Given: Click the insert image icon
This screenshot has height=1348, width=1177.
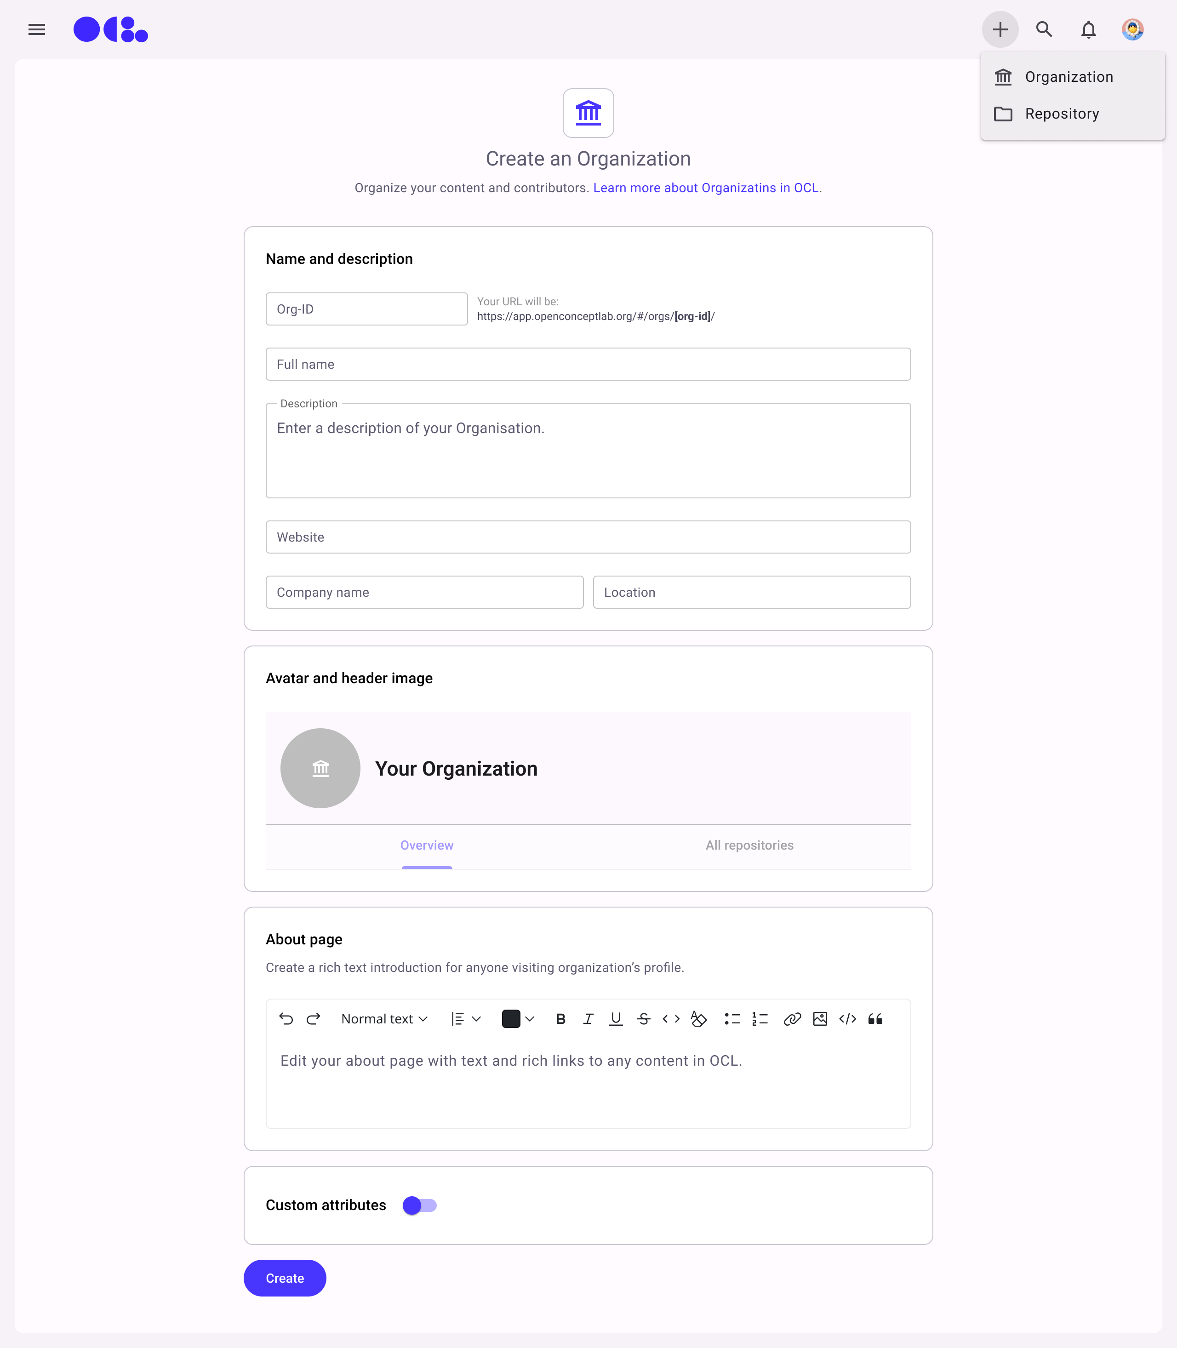Looking at the screenshot, I should 820,1019.
